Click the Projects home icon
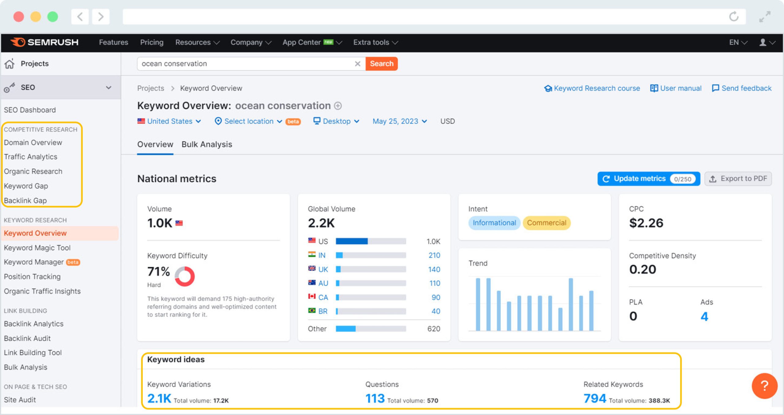The image size is (784, 415). point(9,64)
